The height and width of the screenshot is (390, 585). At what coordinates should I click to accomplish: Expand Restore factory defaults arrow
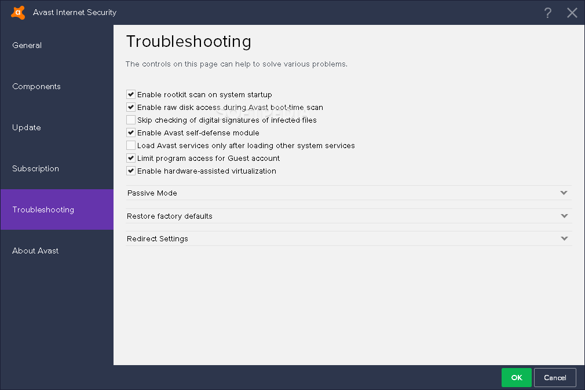tap(564, 216)
